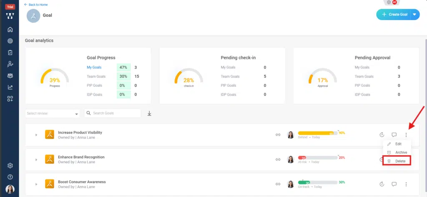Click the target Goals icon in sidebar

tap(10, 41)
